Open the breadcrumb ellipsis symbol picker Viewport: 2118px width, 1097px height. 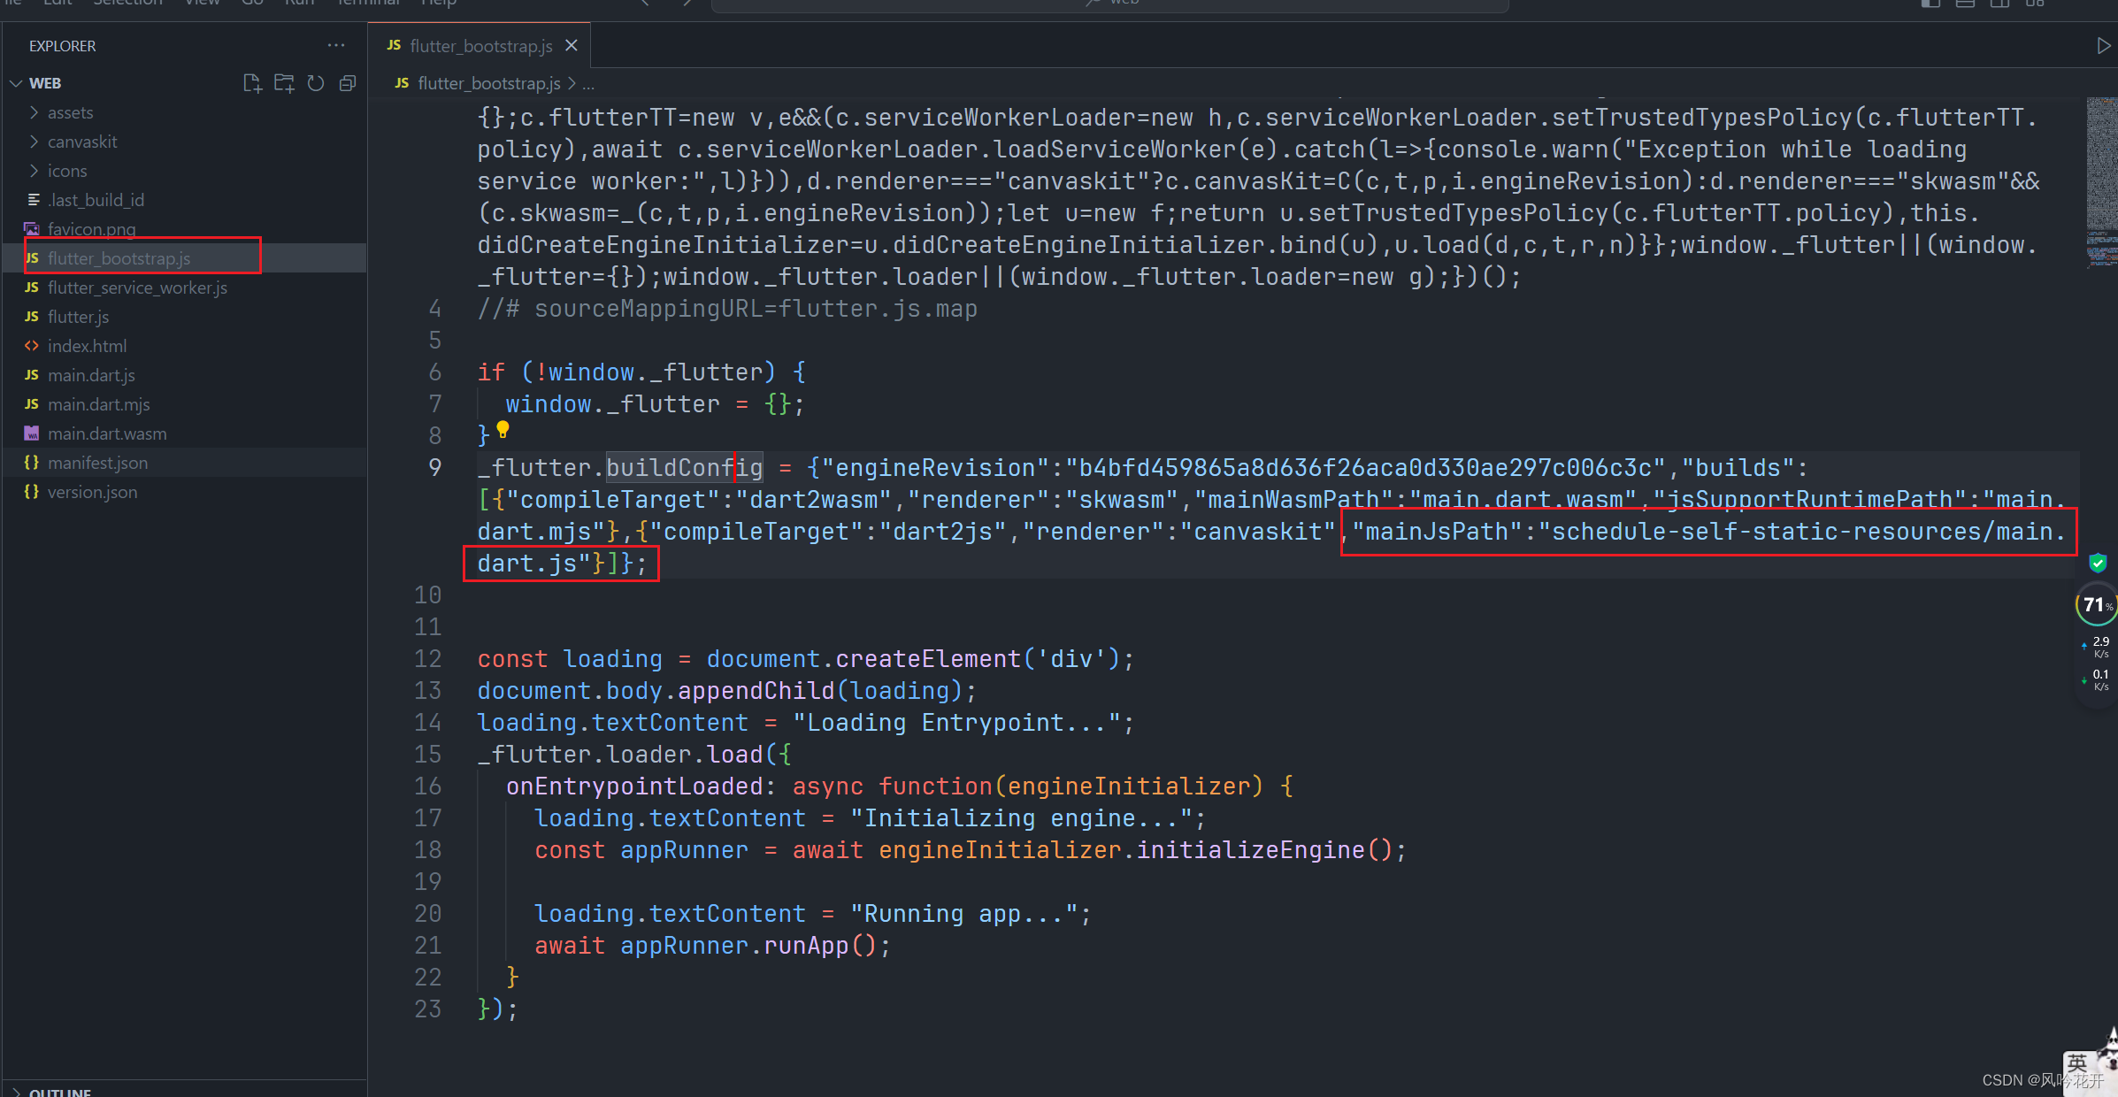coord(588,84)
